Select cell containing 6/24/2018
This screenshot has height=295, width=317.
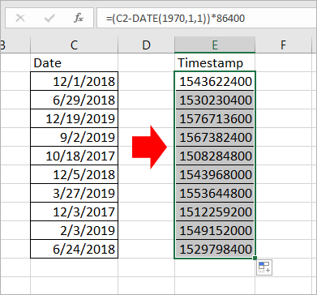[x=74, y=249]
